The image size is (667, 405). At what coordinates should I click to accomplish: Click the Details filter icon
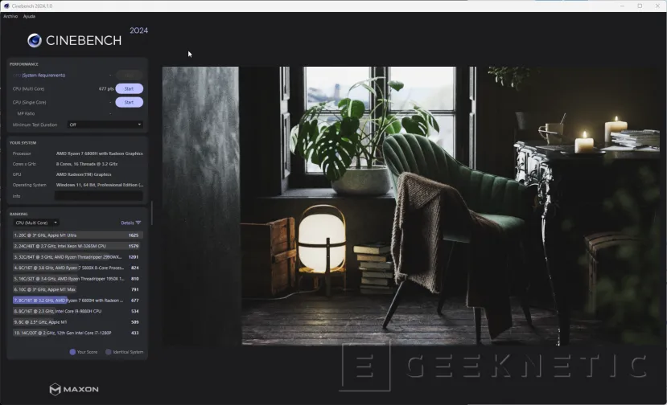point(138,223)
